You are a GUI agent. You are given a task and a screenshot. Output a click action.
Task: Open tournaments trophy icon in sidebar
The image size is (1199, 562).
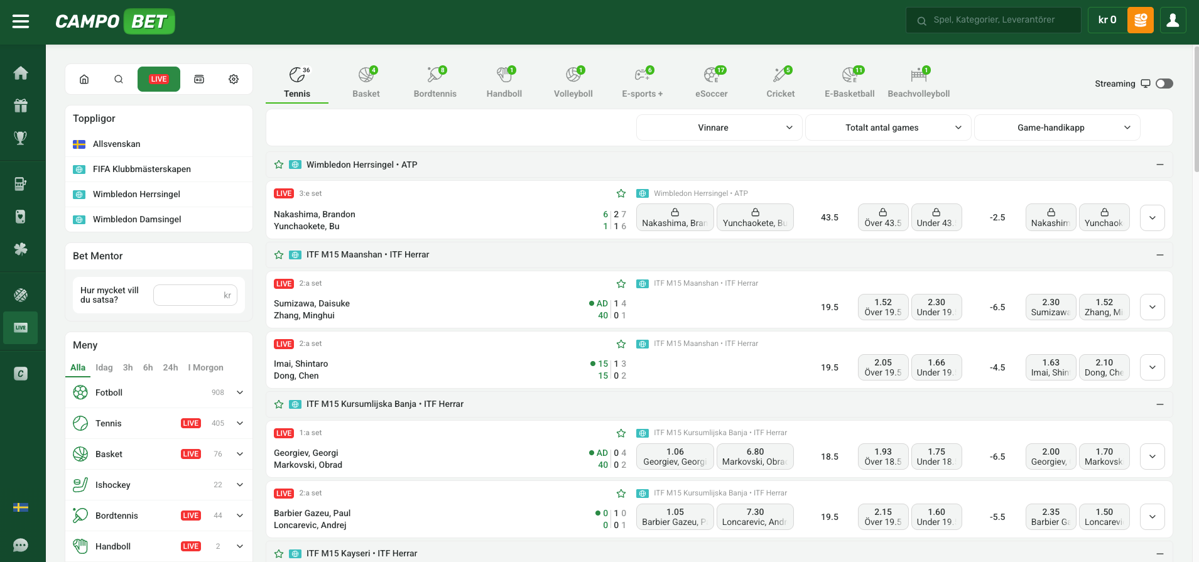(21, 138)
